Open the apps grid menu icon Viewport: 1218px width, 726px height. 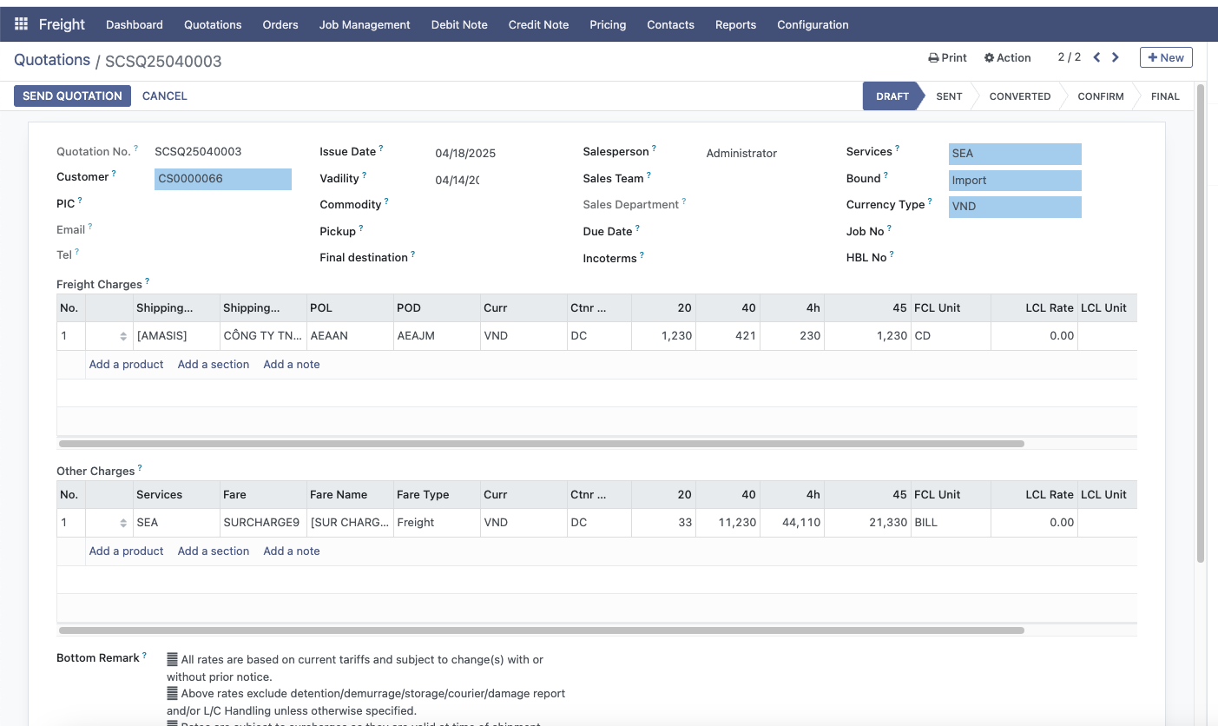[22, 24]
